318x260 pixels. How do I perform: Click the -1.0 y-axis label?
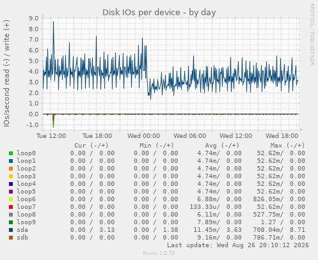coord(32,125)
